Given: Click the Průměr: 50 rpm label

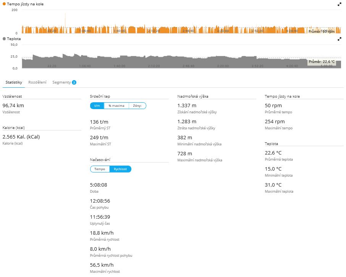Looking at the screenshot, I should [x=321, y=31].
